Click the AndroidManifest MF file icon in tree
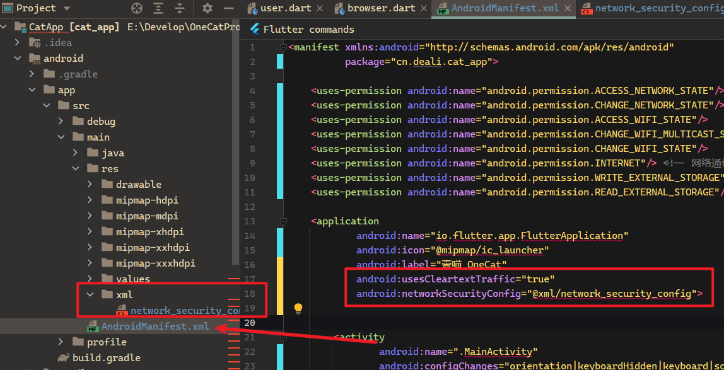The image size is (724, 370). click(92, 327)
